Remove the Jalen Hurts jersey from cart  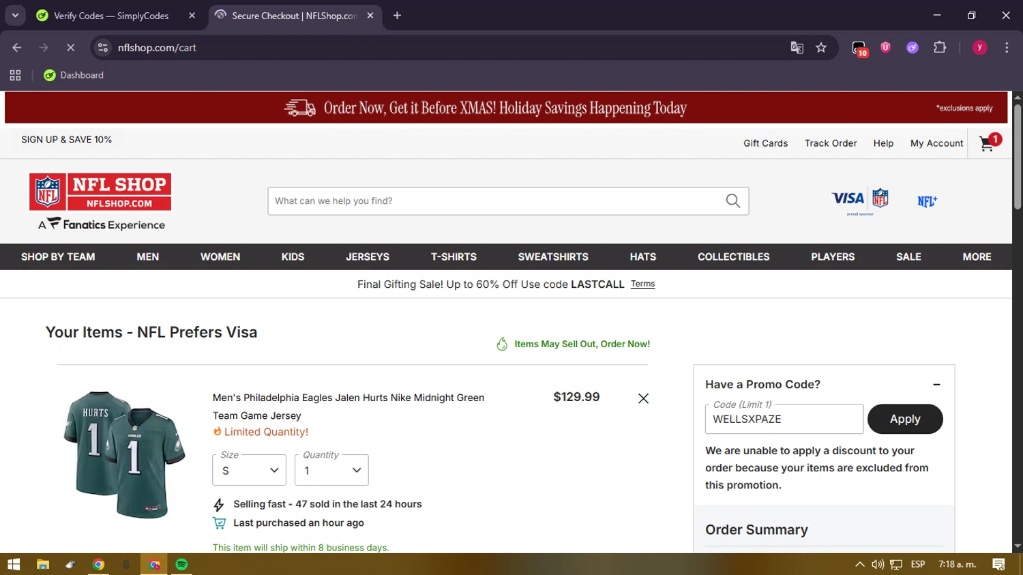tap(643, 398)
